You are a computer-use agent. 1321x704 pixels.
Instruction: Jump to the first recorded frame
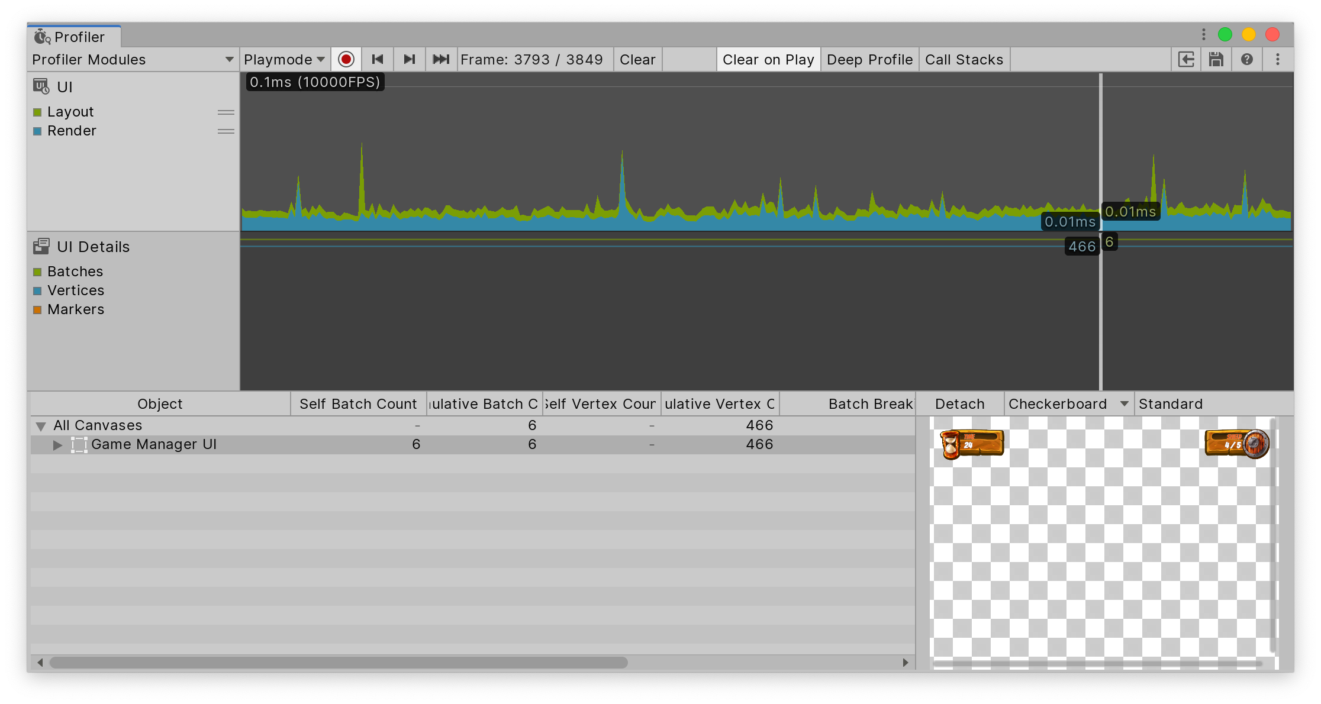(x=378, y=59)
